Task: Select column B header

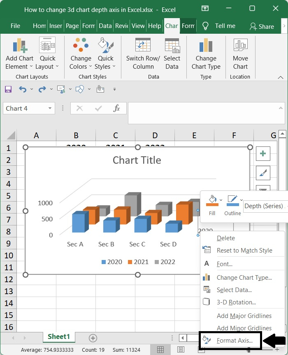Action: click(76, 135)
